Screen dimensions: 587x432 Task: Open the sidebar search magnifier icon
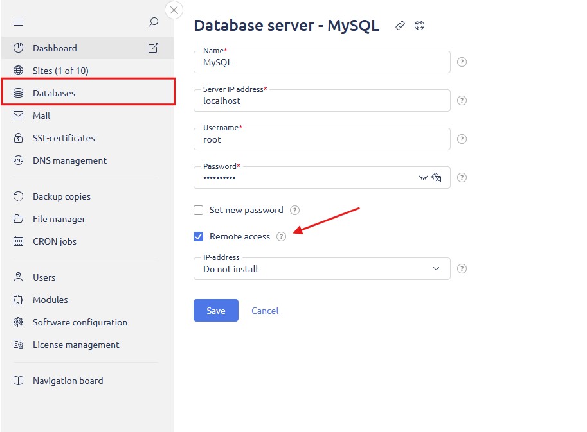click(x=153, y=22)
